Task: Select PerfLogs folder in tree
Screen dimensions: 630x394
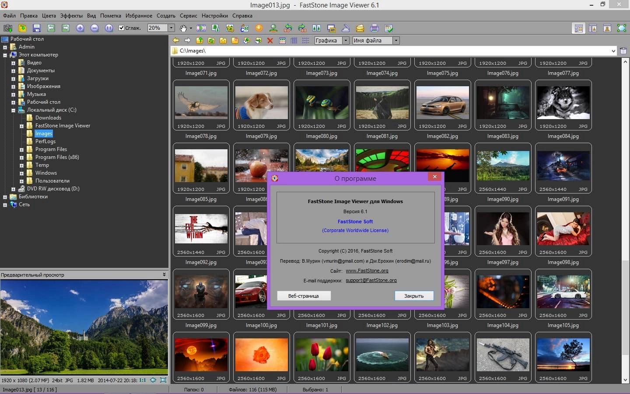Action: point(45,141)
